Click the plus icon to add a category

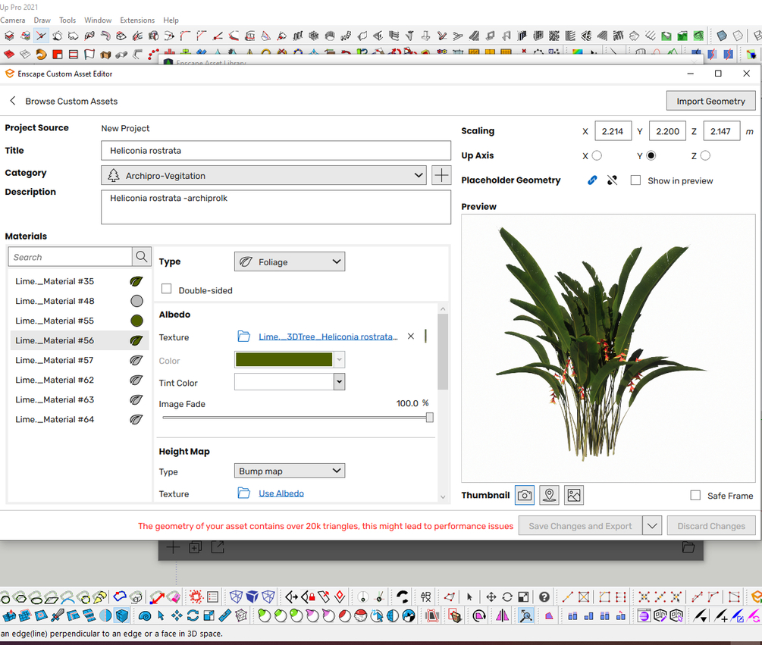(x=441, y=175)
